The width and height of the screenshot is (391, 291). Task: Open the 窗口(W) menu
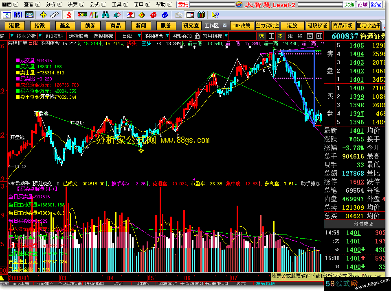142,4
